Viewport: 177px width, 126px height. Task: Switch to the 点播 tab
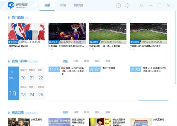63,5
